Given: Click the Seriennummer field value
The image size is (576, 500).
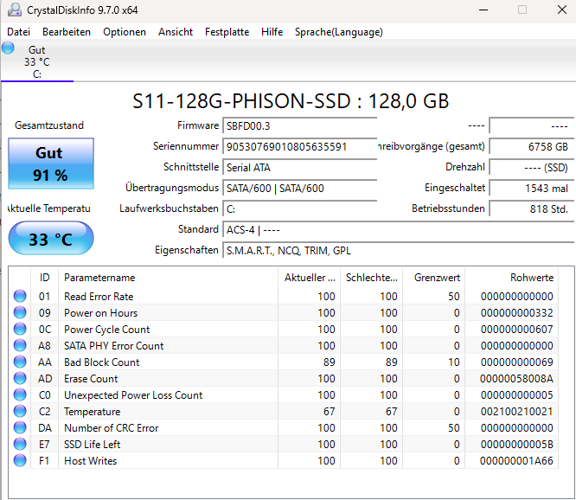Looking at the screenshot, I should tap(300, 146).
